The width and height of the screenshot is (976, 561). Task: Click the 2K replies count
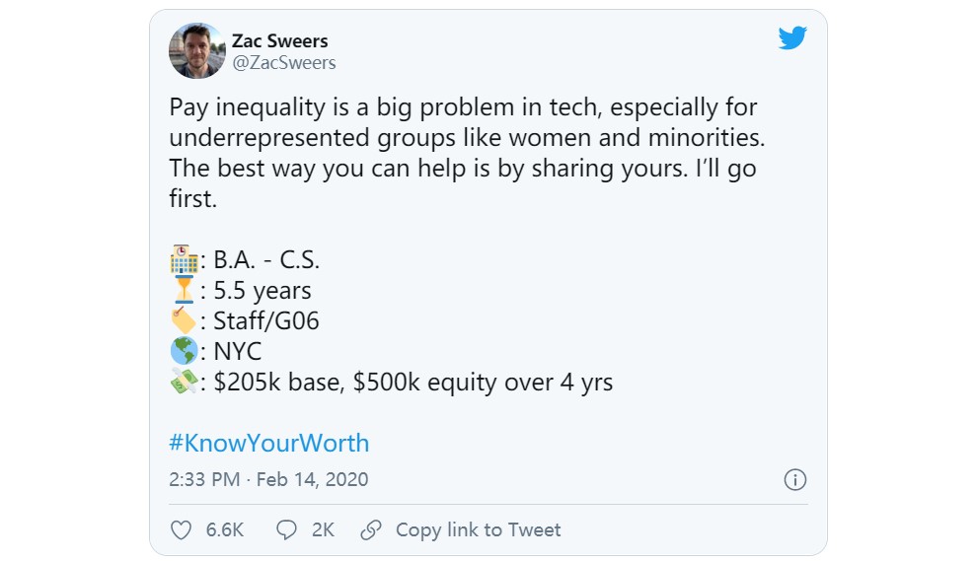323,530
